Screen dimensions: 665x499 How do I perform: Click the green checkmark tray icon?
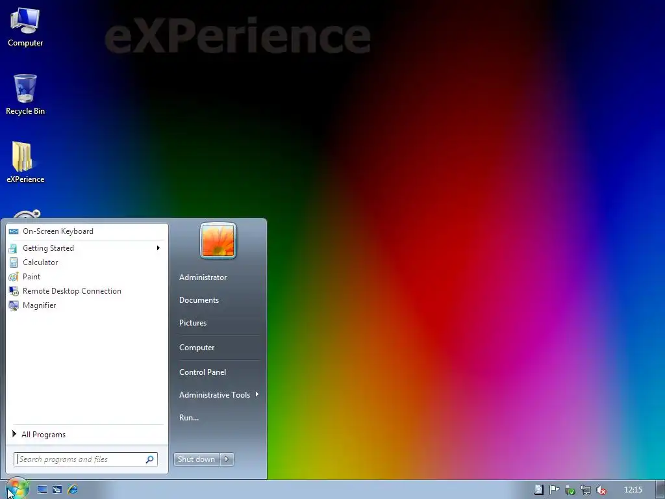point(570,490)
